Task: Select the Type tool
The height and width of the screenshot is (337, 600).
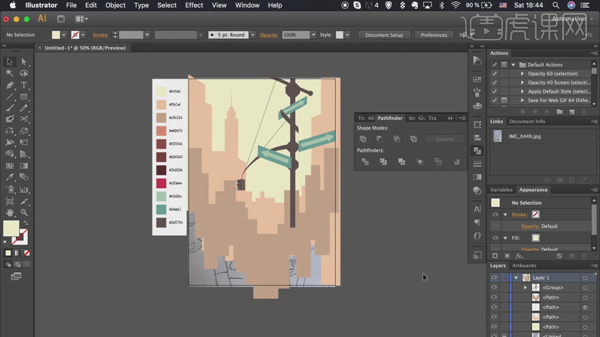Action: 24,85
